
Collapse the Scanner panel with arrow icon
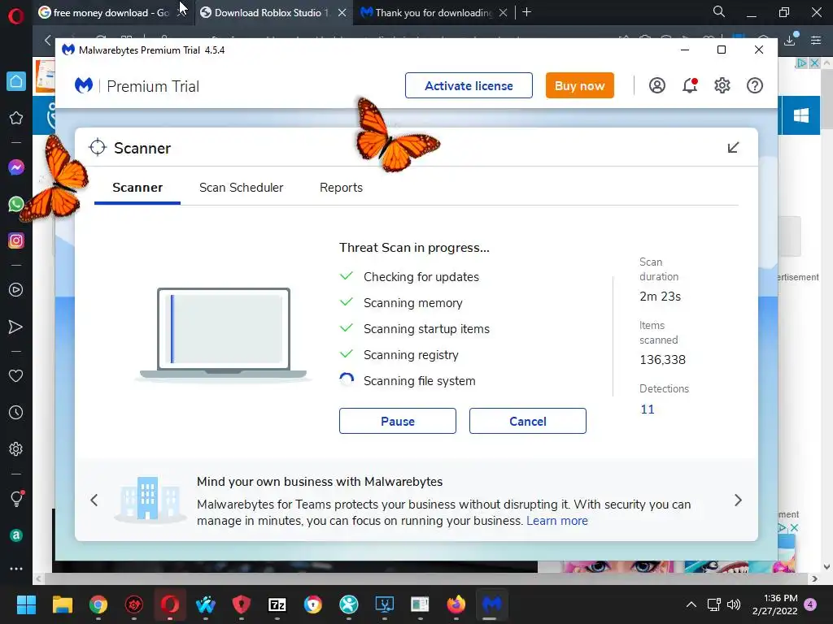pos(733,148)
